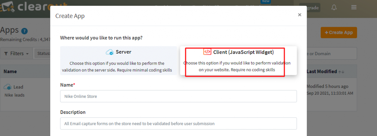Click the Name input field
The width and height of the screenshot is (377, 136).
coord(179,96)
